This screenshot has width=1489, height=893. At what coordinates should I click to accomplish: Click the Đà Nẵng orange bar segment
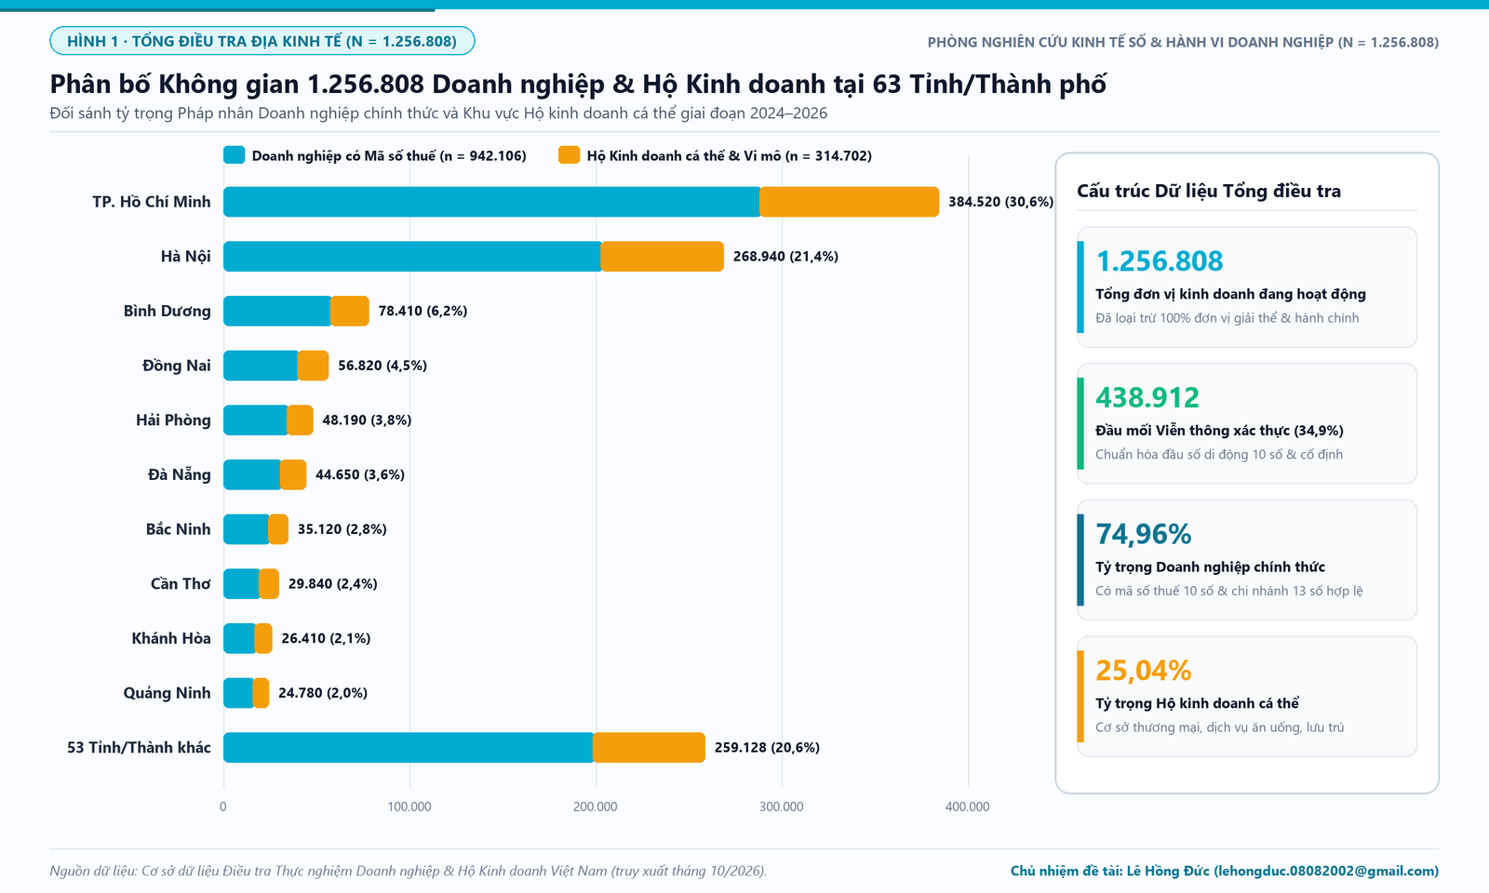click(293, 474)
